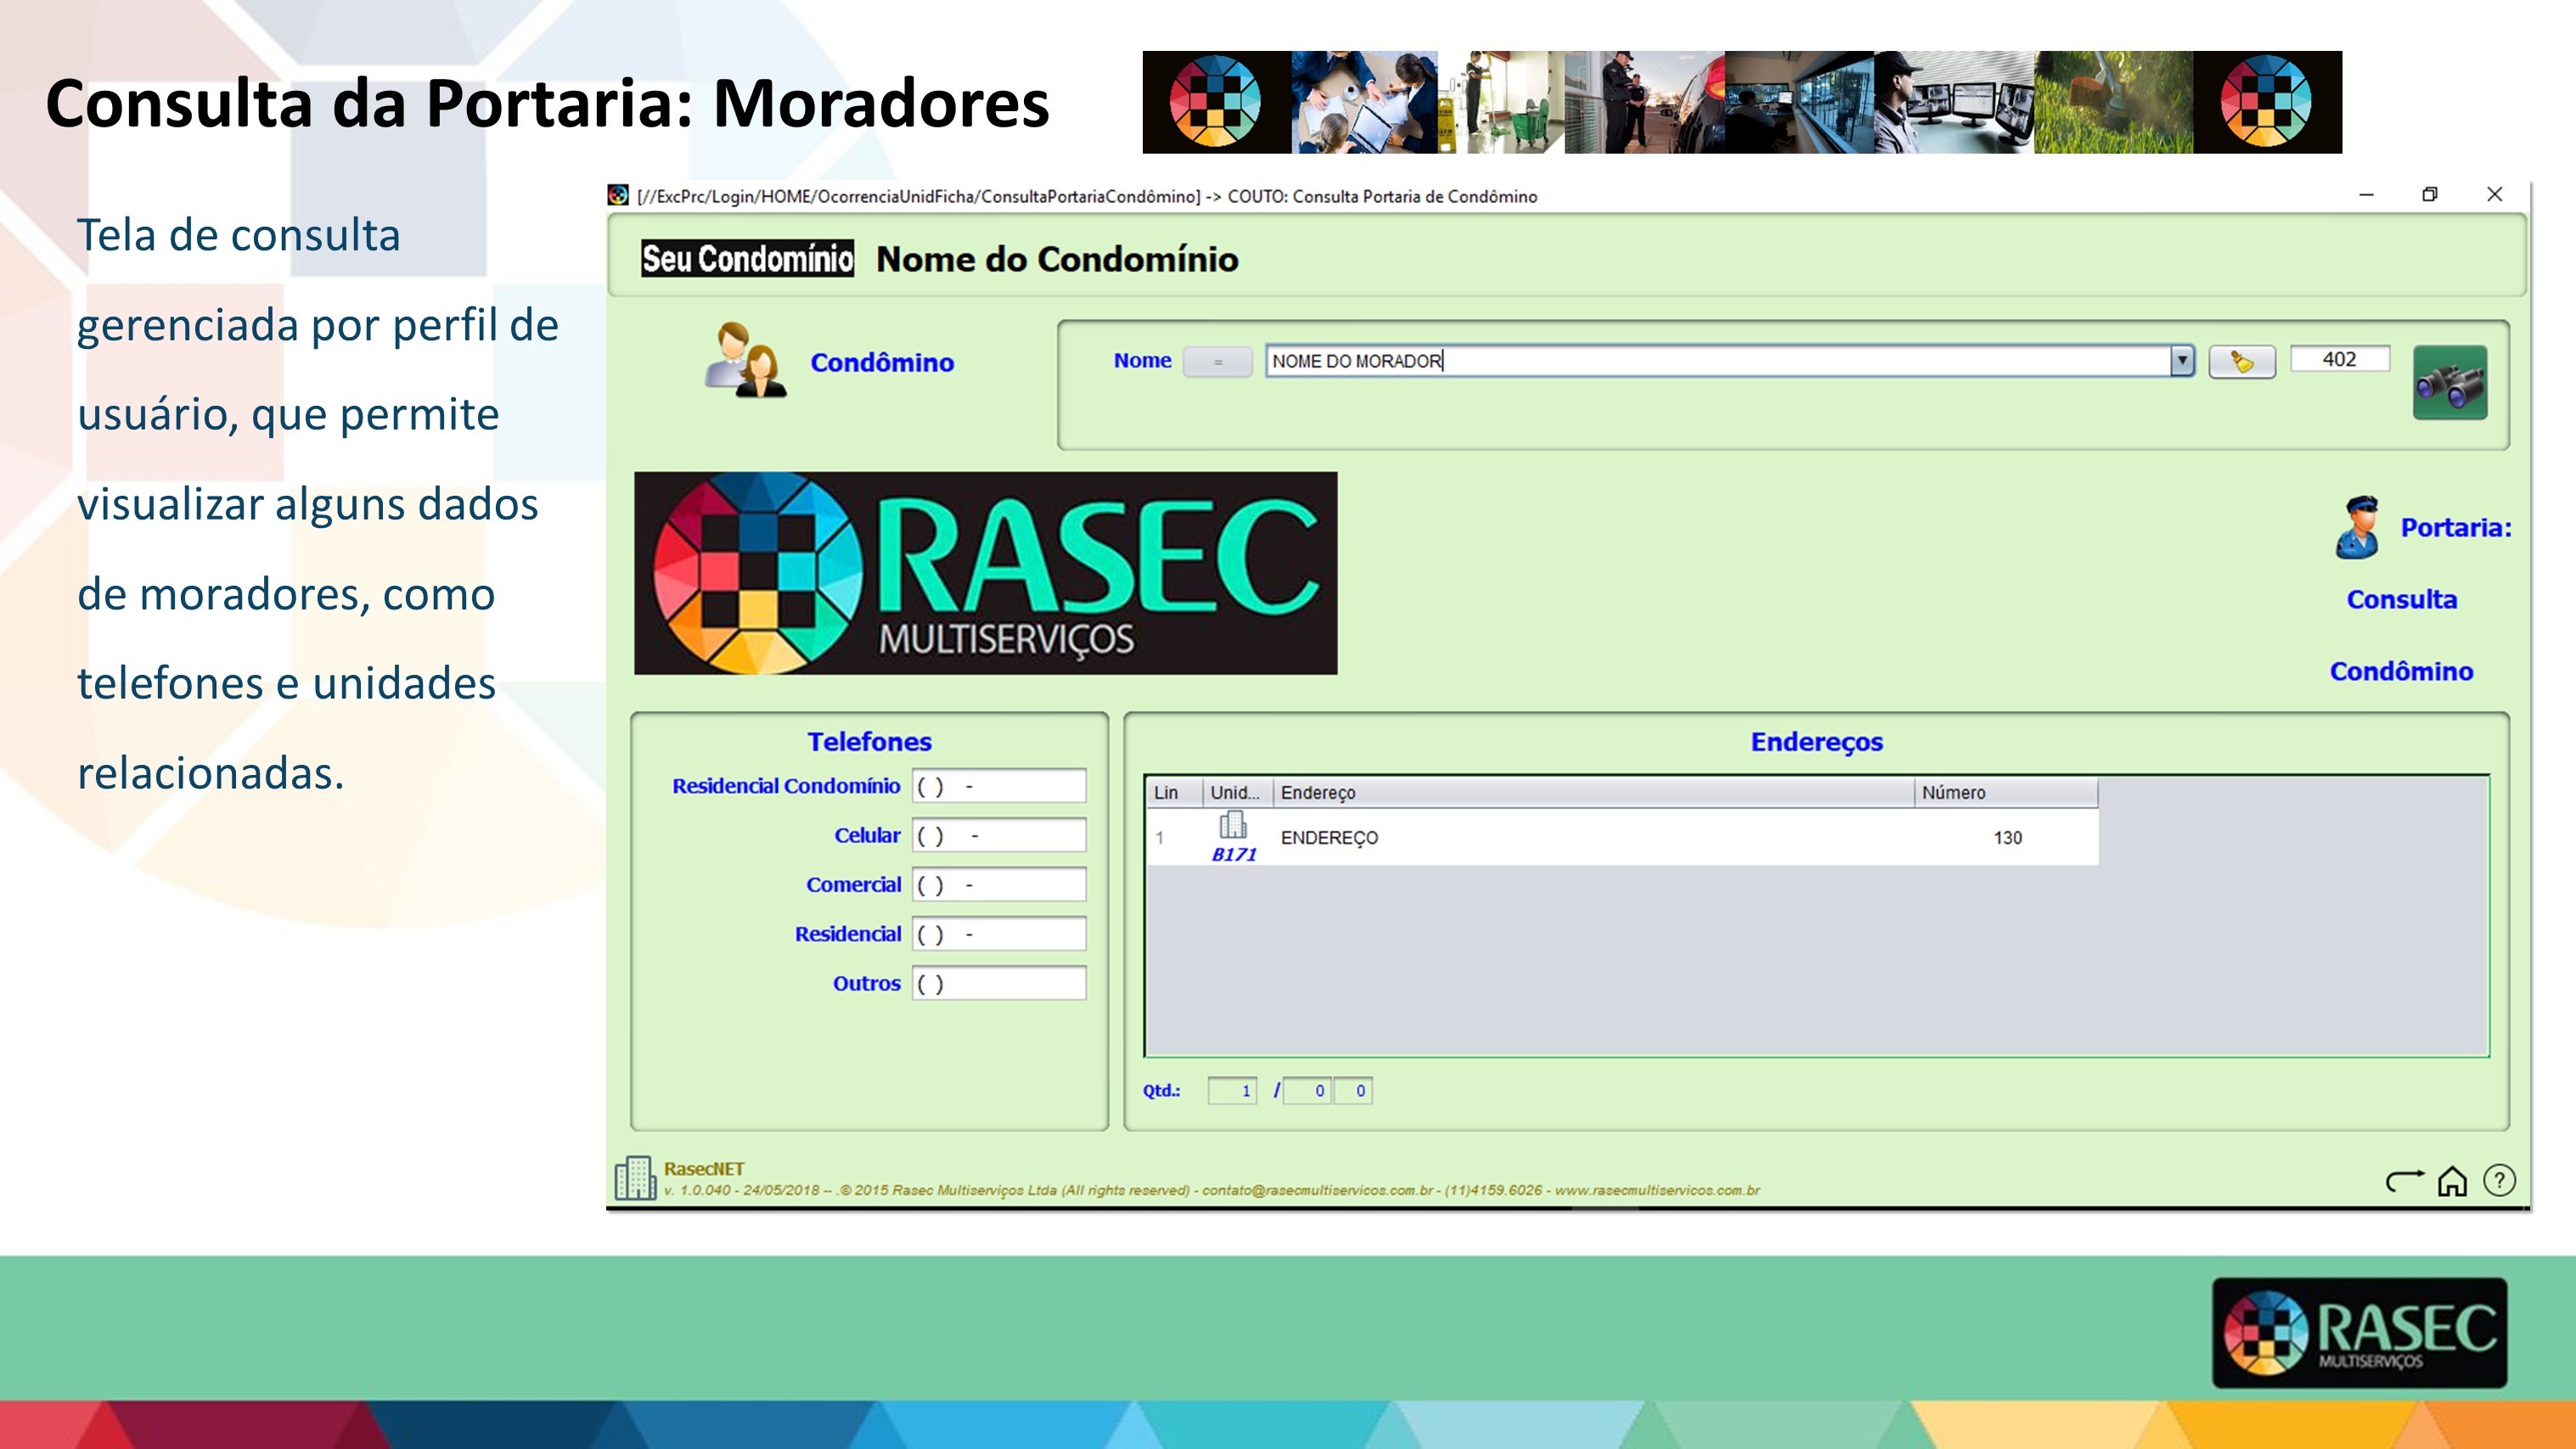The width and height of the screenshot is (2576, 1449).
Task: Click the equals operator button beside Nome
Action: tap(1217, 362)
